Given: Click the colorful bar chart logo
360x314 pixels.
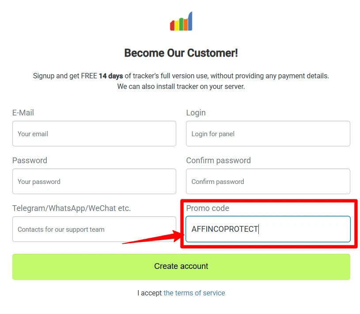Looking at the screenshot, I should click(180, 21).
